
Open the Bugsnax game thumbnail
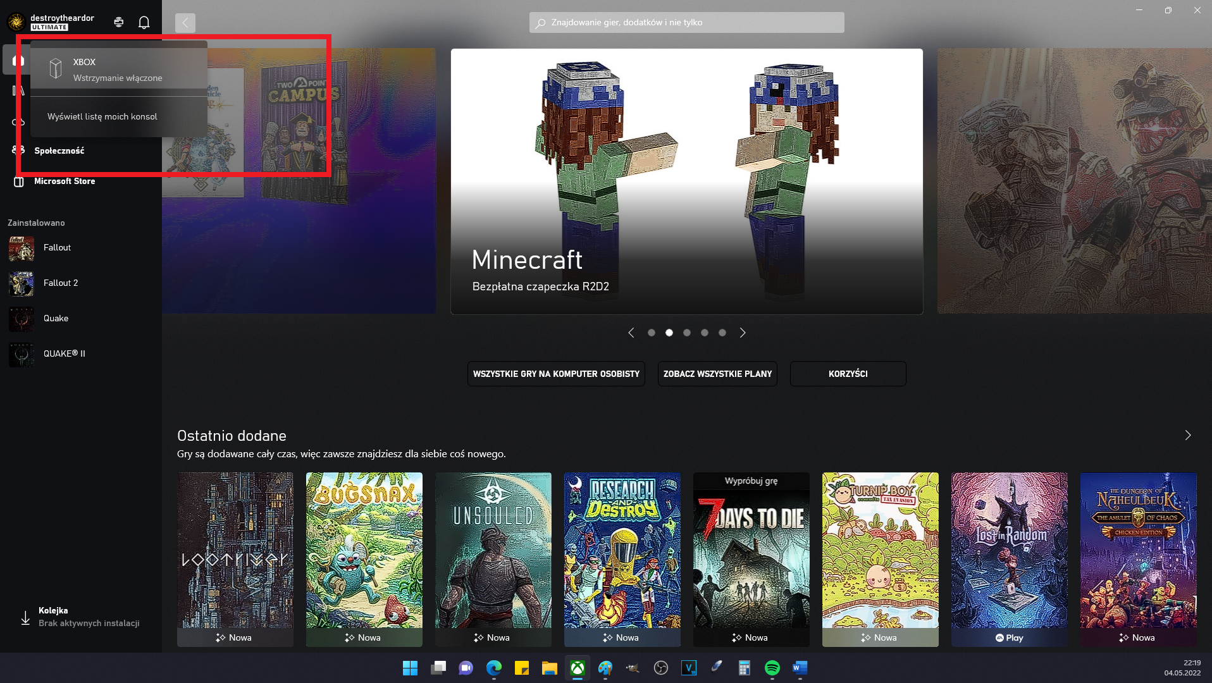pos(364,550)
